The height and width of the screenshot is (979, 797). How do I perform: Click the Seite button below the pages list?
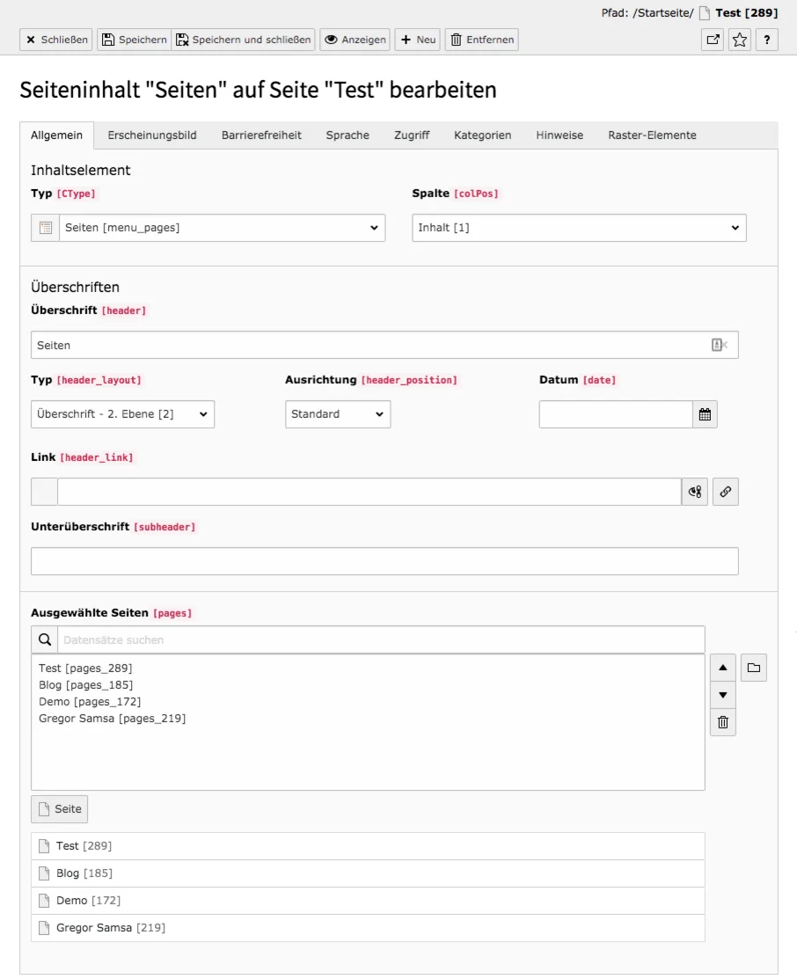pos(59,808)
